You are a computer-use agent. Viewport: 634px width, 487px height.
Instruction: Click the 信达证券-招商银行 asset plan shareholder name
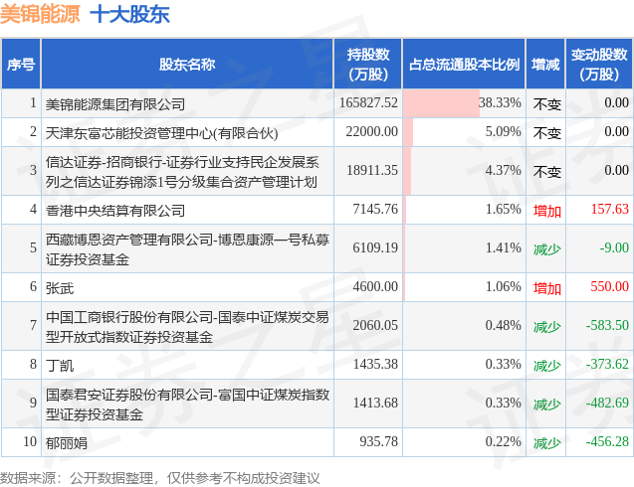[x=182, y=172]
